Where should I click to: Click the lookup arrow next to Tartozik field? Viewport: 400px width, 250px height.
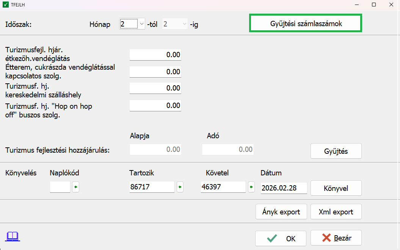tap(180, 187)
